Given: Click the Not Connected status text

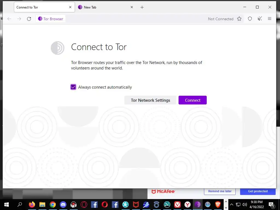Looking at the screenshot, I should coord(221,19).
